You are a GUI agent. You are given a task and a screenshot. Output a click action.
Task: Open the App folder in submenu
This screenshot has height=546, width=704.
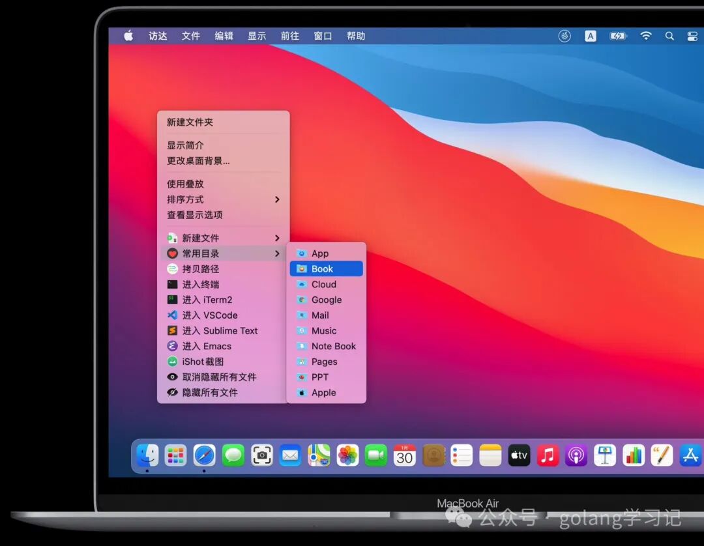pos(327,253)
